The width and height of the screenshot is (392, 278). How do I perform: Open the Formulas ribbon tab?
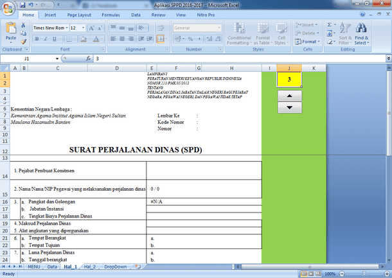tap(111, 15)
